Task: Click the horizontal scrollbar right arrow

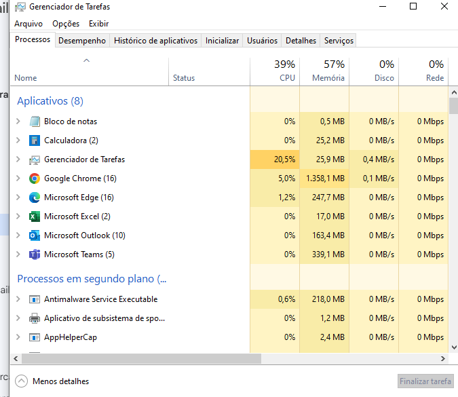Action: [x=443, y=358]
